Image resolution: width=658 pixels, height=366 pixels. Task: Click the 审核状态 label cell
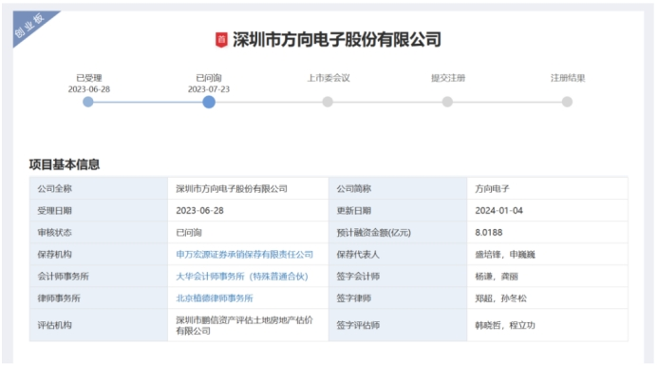coord(99,232)
